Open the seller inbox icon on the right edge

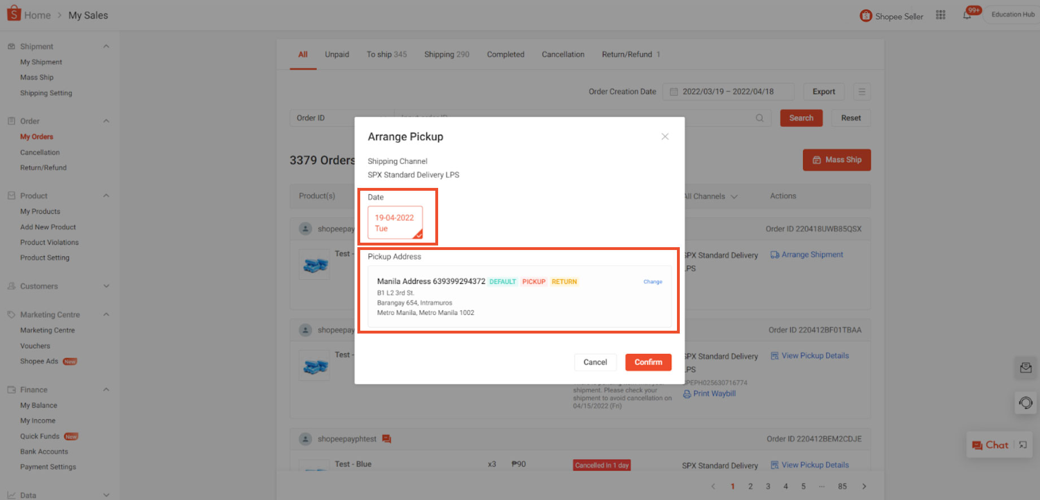[1026, 368]
